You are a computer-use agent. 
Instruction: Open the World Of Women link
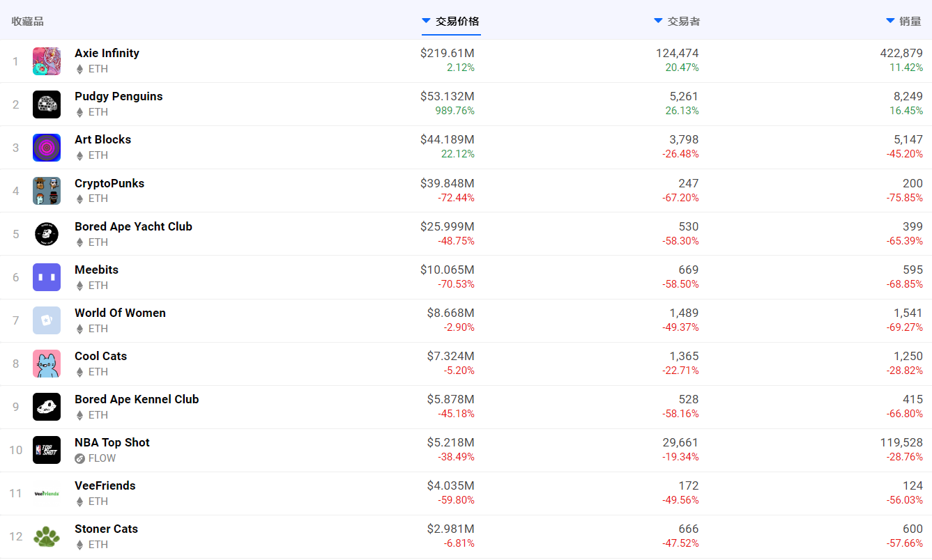(x=120, y=313)
